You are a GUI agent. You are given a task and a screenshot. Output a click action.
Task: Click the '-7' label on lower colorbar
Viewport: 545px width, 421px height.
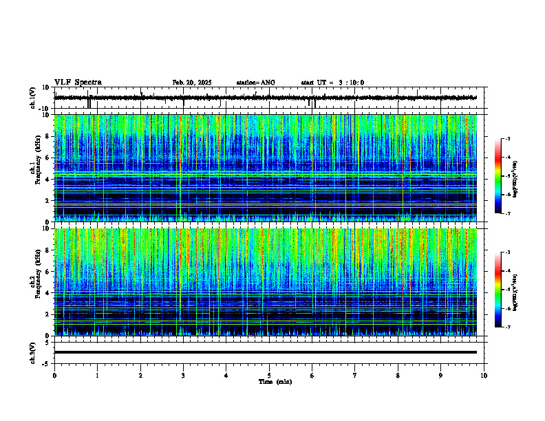(x=508, y=327)
